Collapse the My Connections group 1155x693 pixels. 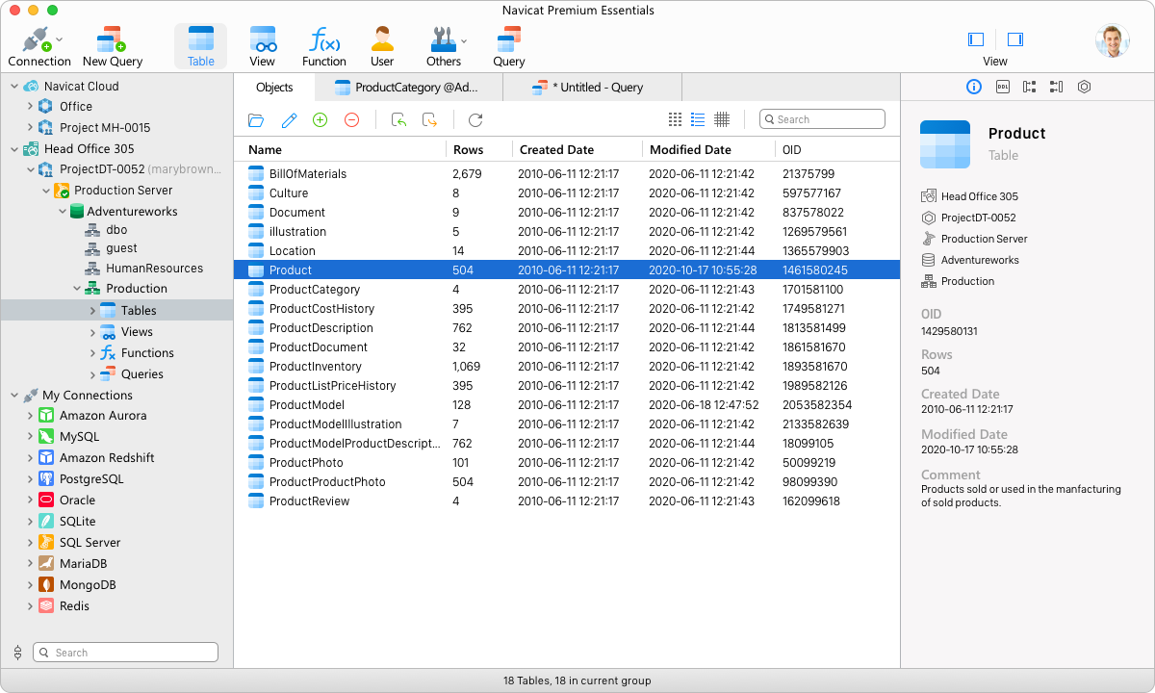click(x=14, y=396)
